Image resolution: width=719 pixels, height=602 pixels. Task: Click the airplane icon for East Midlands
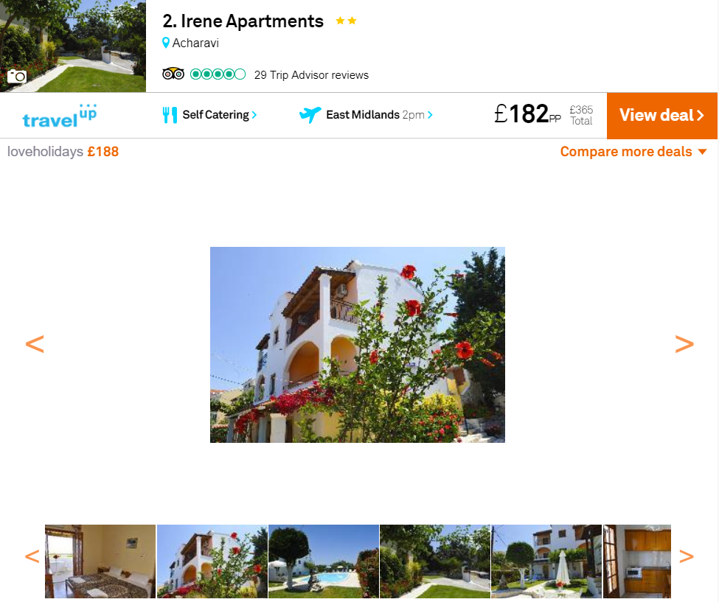(x=310, y=114)
